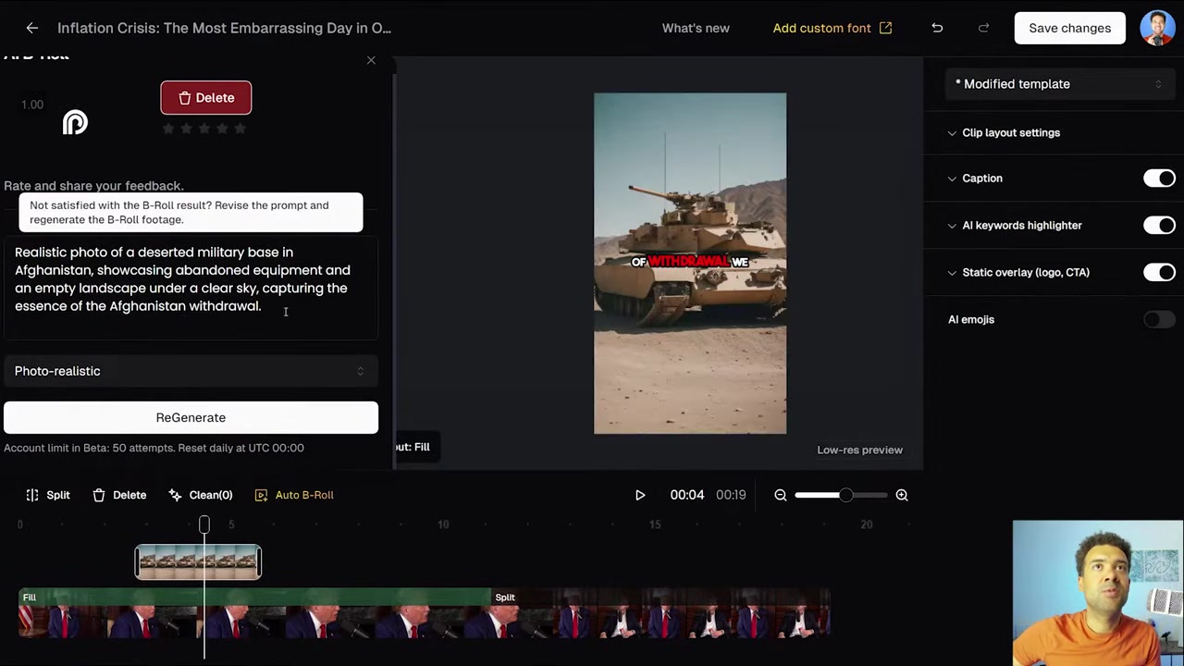Viewport: 1184px width, 666px height.
Task: Go back using the arrow icon
Action: tap(32, 28)
